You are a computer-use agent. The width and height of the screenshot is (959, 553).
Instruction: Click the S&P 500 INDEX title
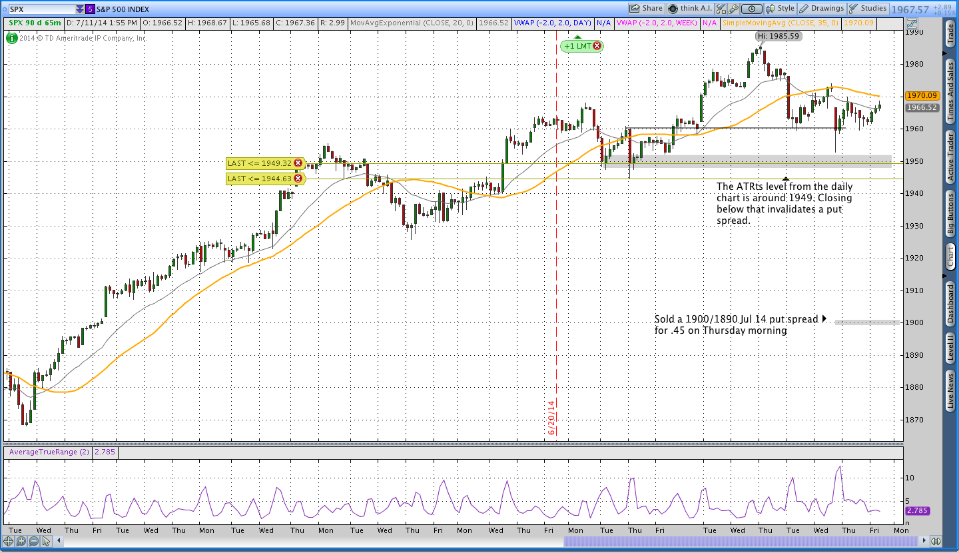pos(124,9)
